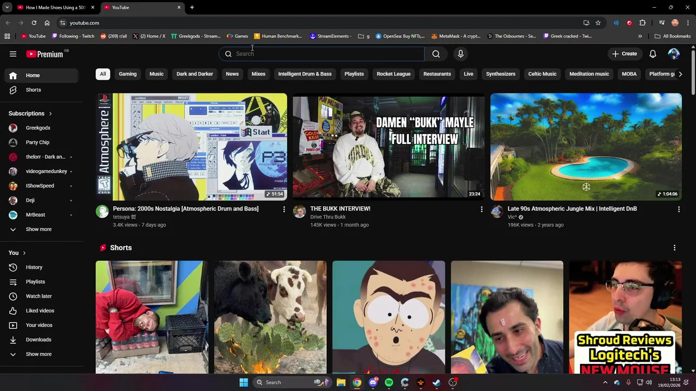Screen dimensions: 696x391
Task: Open Spotify from the taskbar
Action: click(389, 382)
